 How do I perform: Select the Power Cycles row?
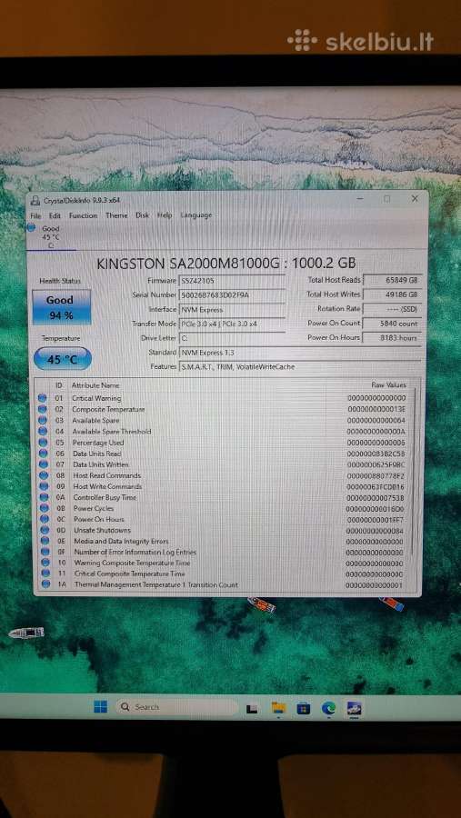coord(225,508)
